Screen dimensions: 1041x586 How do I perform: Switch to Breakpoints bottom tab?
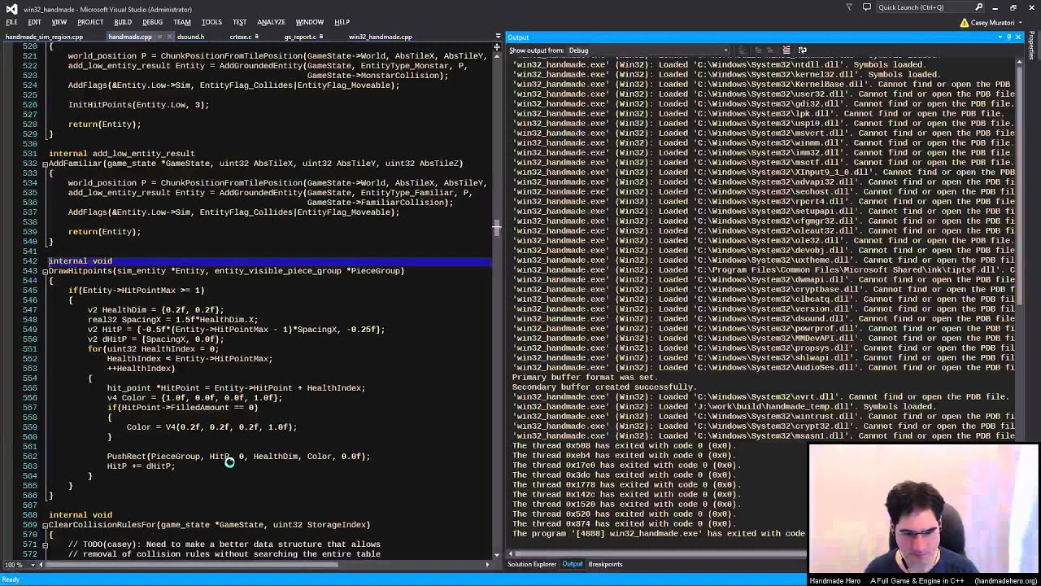pos(605,564)
